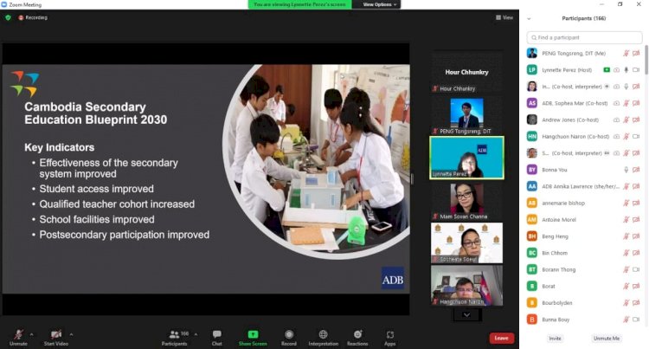Click the viewing Lynnette Perez's screen banner
Screen dimensions: 649x349
click(x=299, y=4)
